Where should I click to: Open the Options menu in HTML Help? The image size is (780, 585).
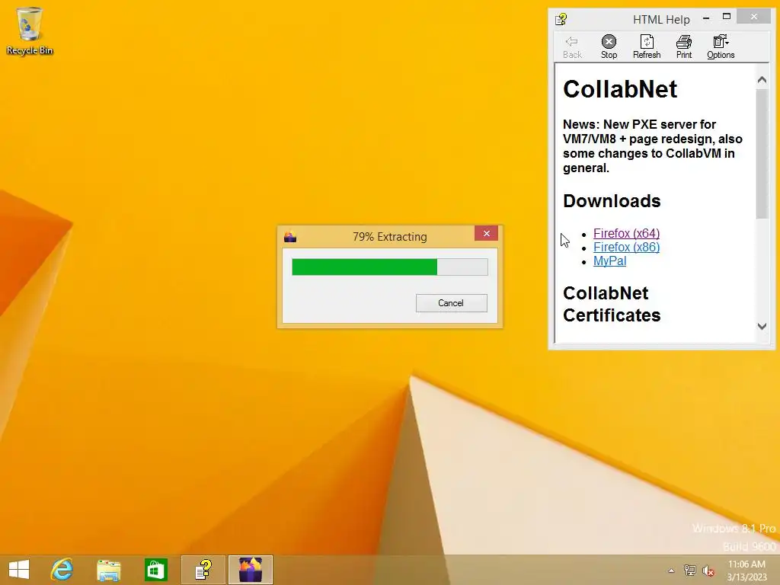[x=721, y=46]
